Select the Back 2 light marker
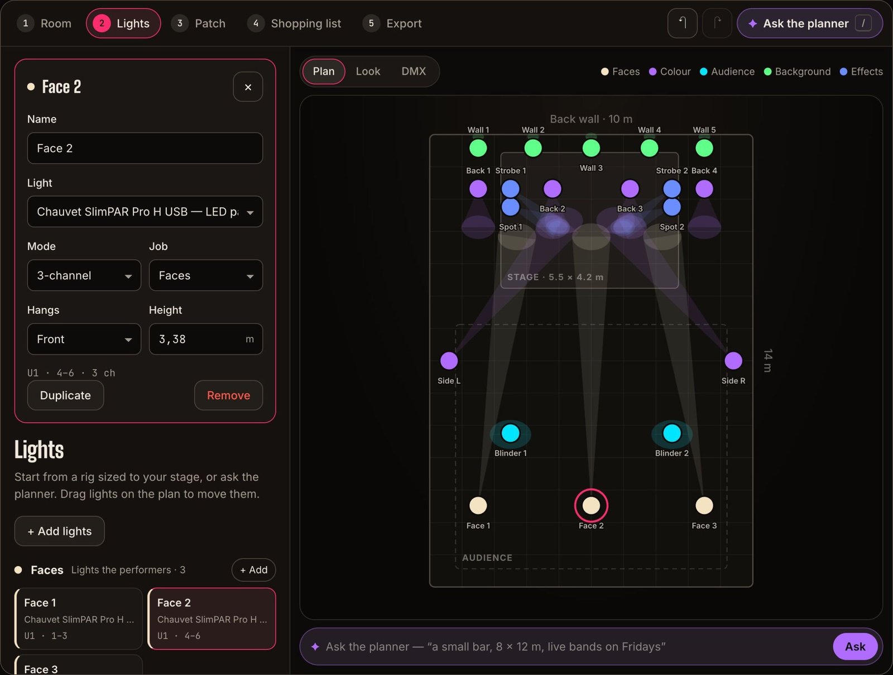Image resolution: width=893 pixels, height=675 pixels. 552,189
